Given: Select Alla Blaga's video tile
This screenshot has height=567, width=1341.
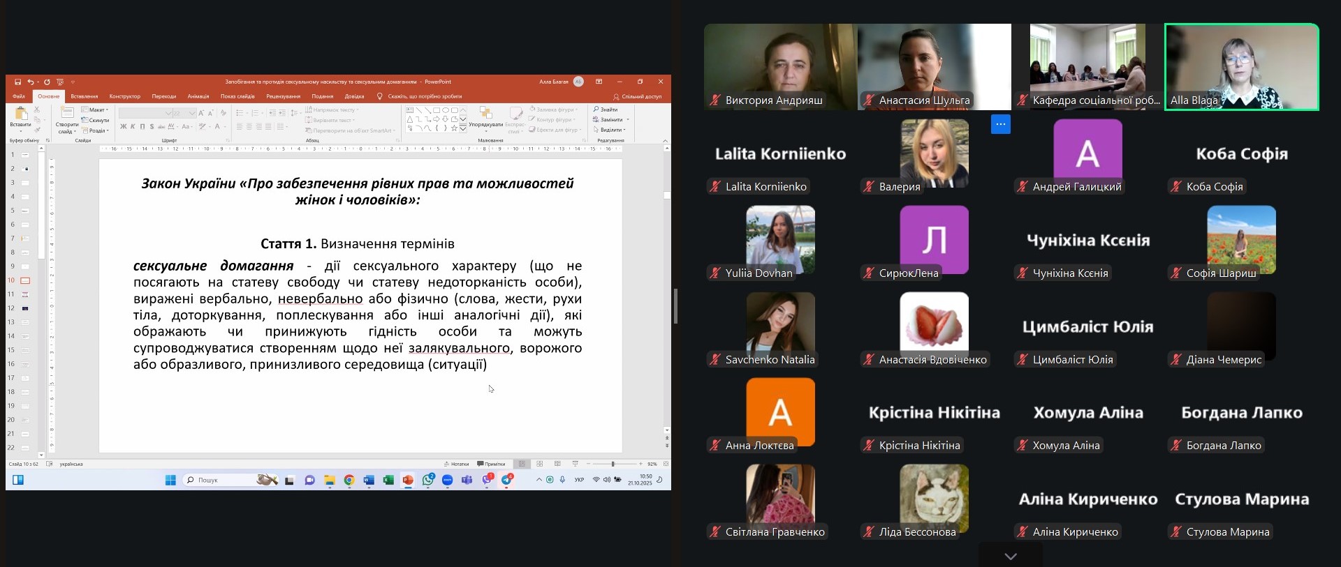Looking at the screenshot, I should pyautogui.click(x=1241, y=67).
